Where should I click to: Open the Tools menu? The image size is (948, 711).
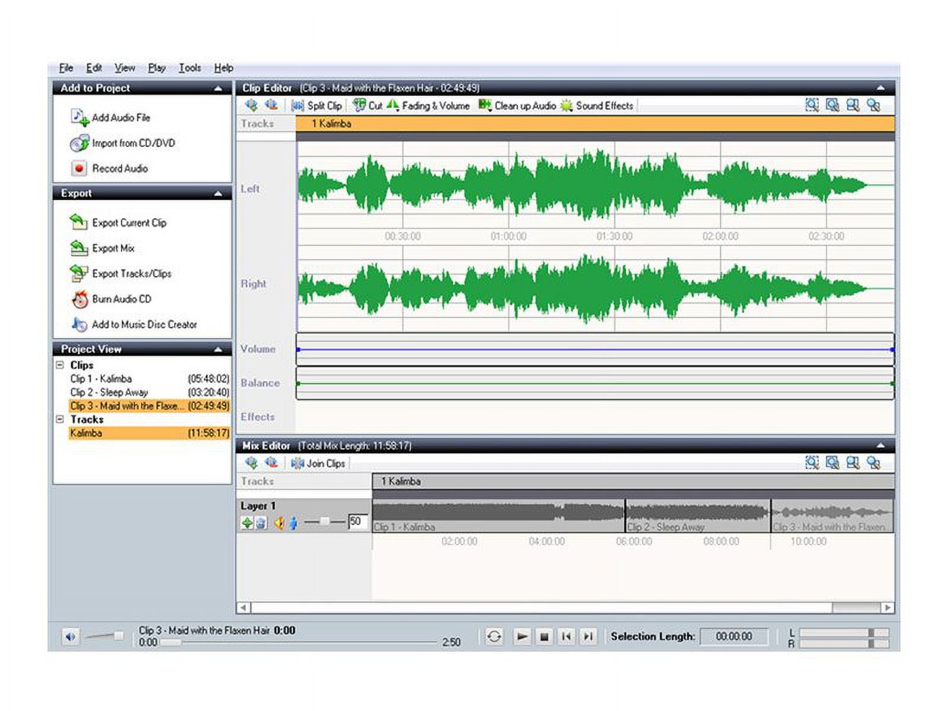190,68
